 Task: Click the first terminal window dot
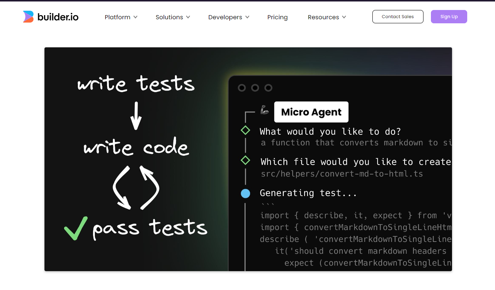[242, 88]
